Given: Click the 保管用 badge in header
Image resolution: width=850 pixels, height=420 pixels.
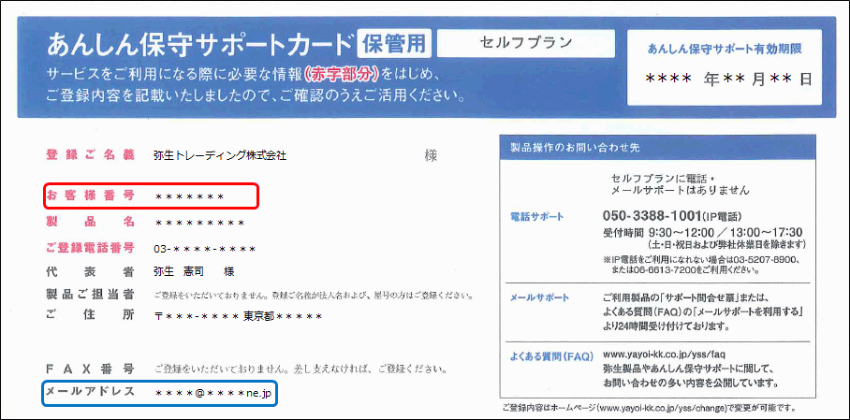Looking at the screenshot, I should tap(392, 43).
